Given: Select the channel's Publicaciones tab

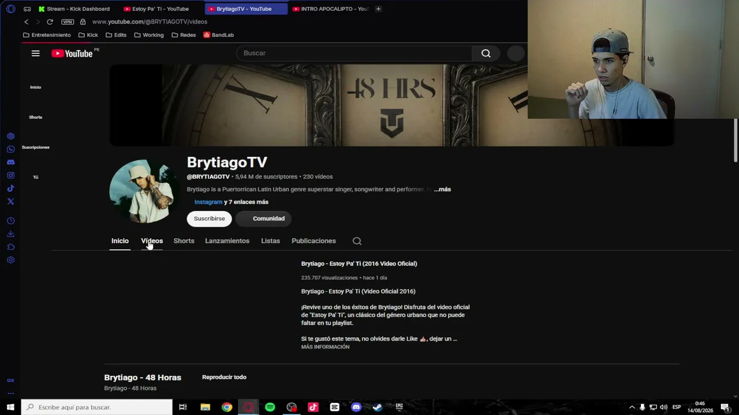Looking at the screenshot, I should (313, 241).
